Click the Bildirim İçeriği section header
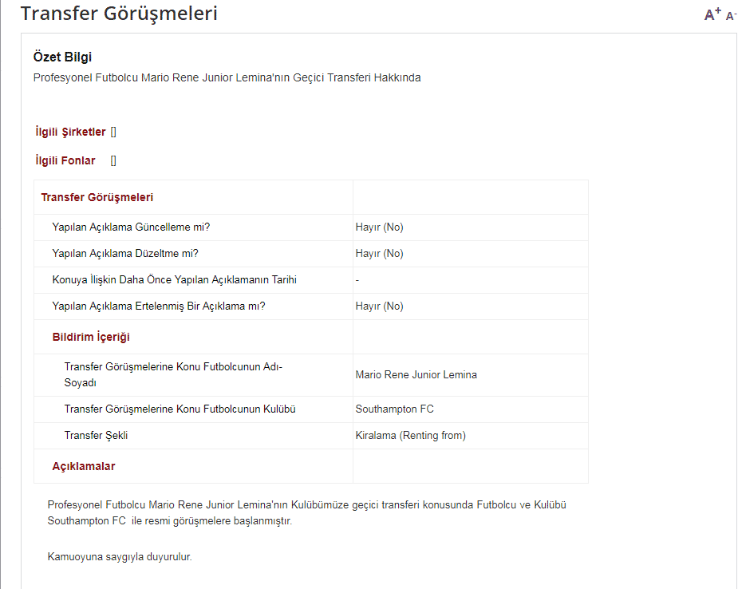The height and width of the screenshot is (589, 738). pyautogui.click(x=91, y=337)
